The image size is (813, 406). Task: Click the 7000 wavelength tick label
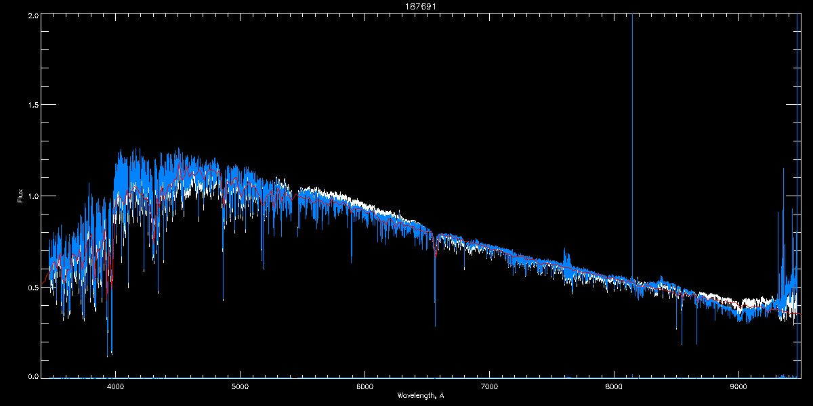tap(489, 387)
